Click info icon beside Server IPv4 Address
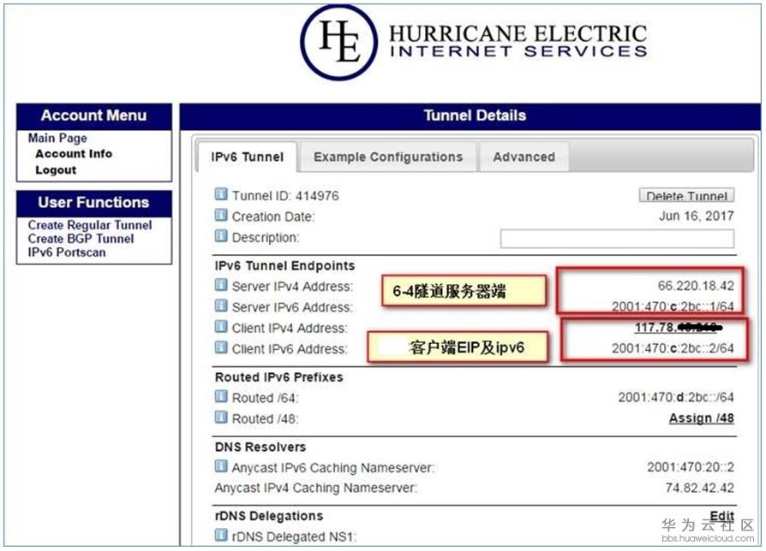This screenshot has width=766, height=551. 221,285
